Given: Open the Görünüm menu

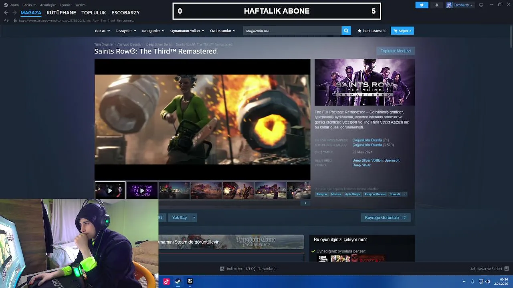Looking at the screenshot, I should point(29,5).
